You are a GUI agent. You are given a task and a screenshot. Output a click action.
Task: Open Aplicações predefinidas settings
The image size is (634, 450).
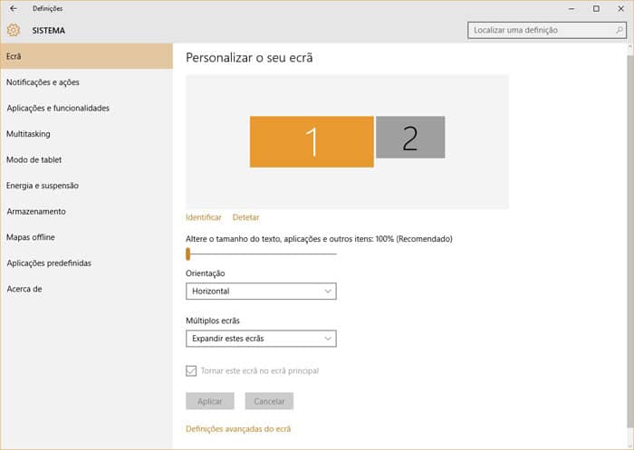pos(86,263)
